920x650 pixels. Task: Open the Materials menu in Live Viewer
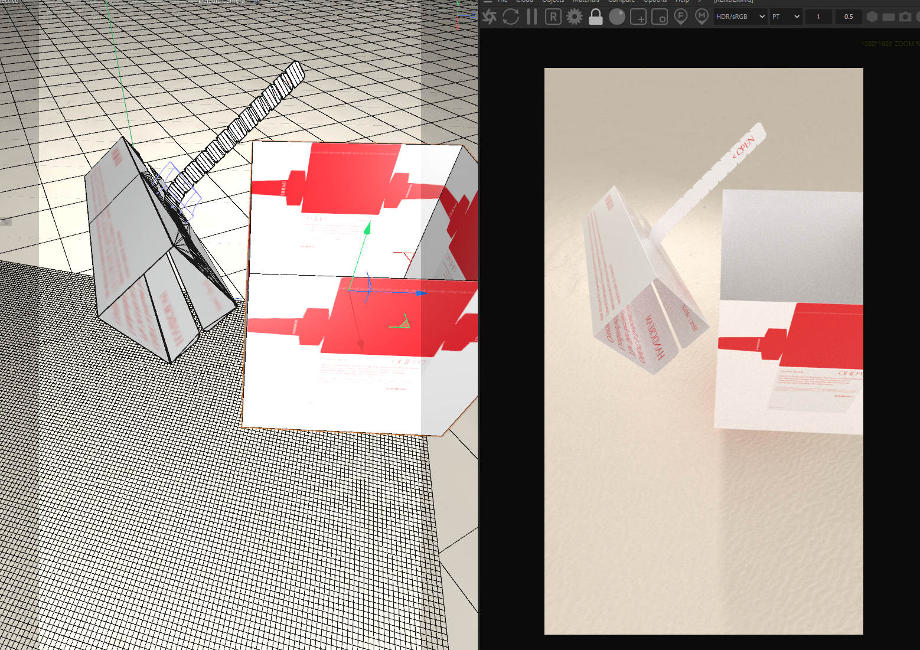(x=586, y=1)
